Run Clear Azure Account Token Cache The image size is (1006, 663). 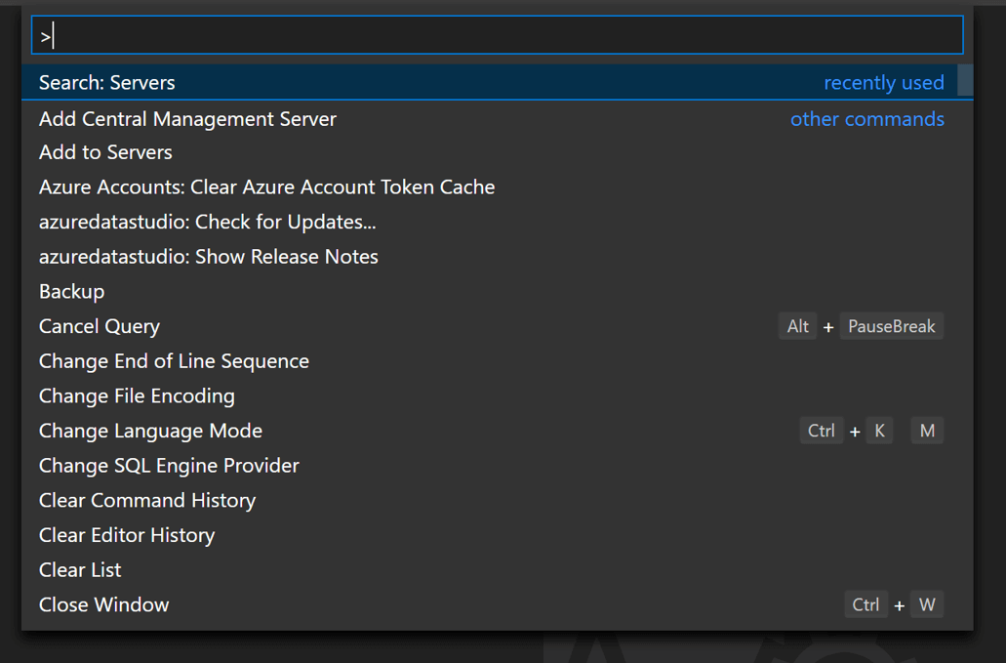point(498,187)
